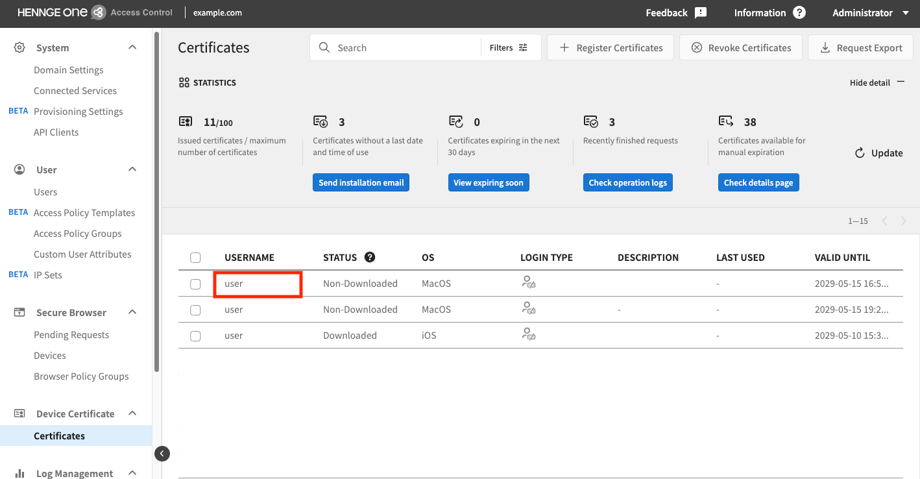Image resolution: width=920 pixels, height=479 pixels.
Task: Click the User person icon in sidebar
Action: [x=19, y=169]
